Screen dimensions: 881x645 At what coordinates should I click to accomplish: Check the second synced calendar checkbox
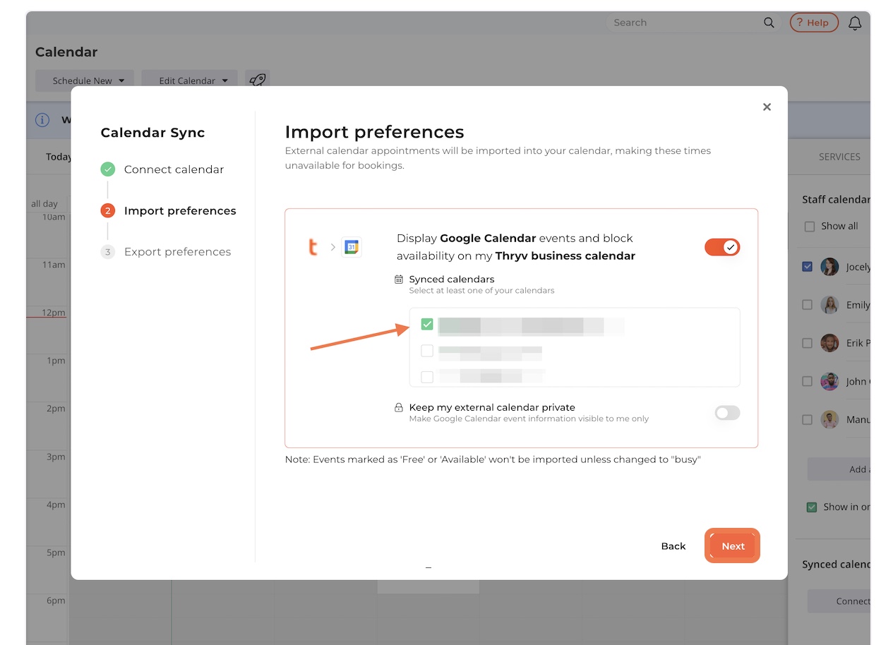click(427, 351)
